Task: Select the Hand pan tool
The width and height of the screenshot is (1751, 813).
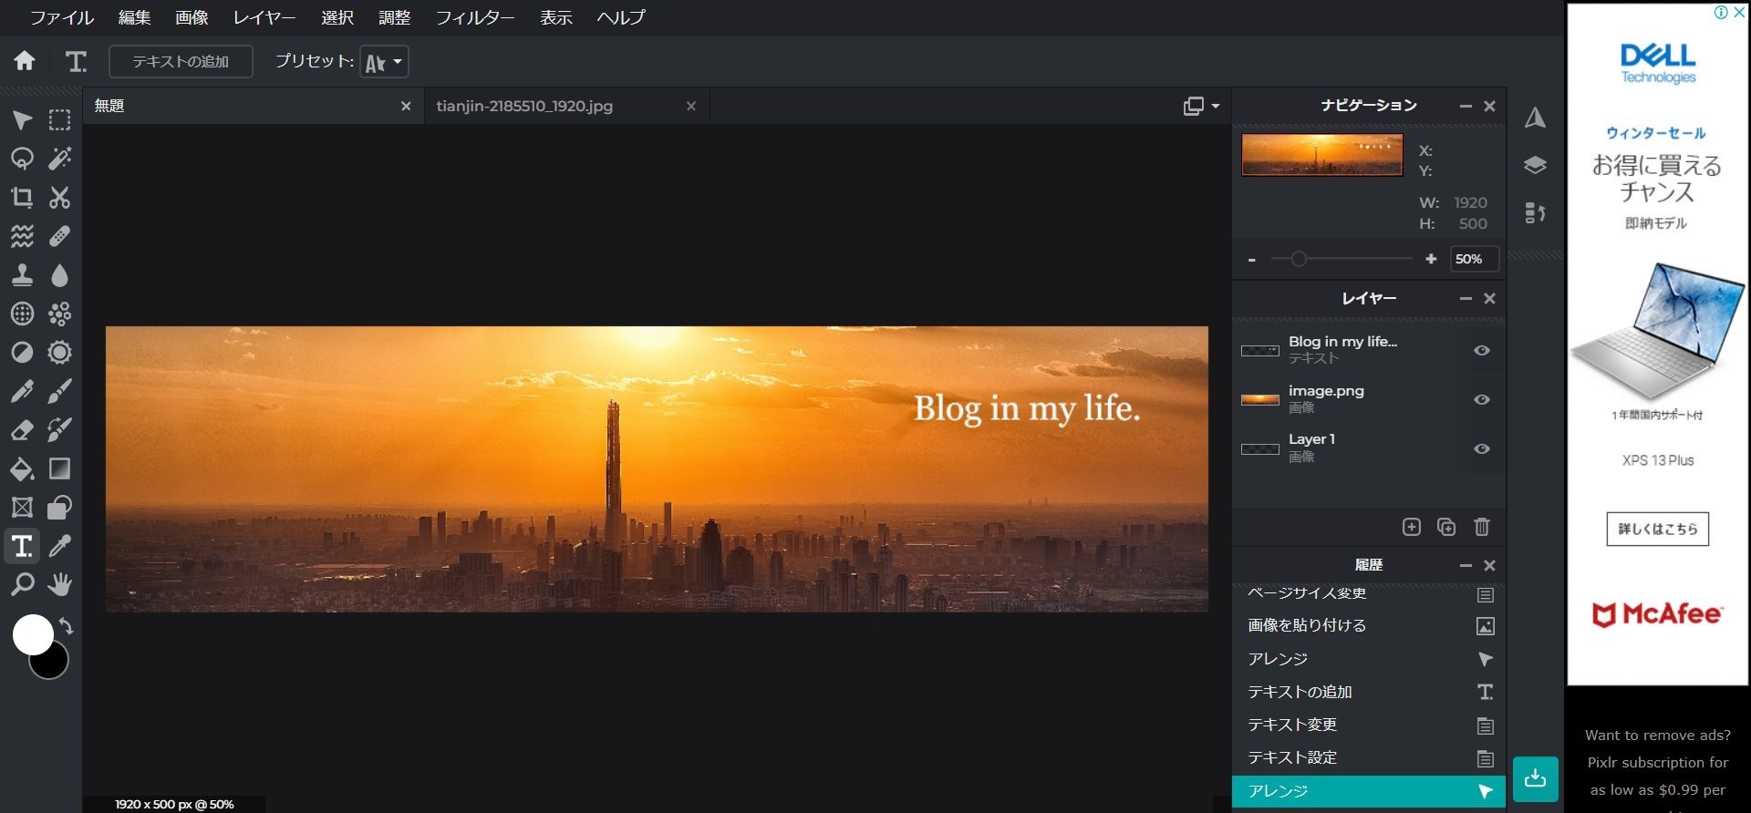Action: click(60, 585)
